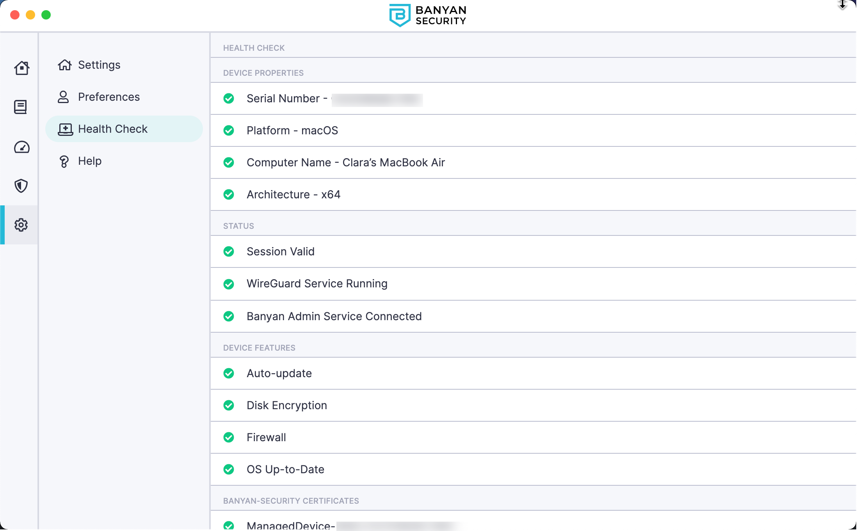This screenshot has height=531, width=857.
Task: Close the window with the red button
Action: point(15,15)
